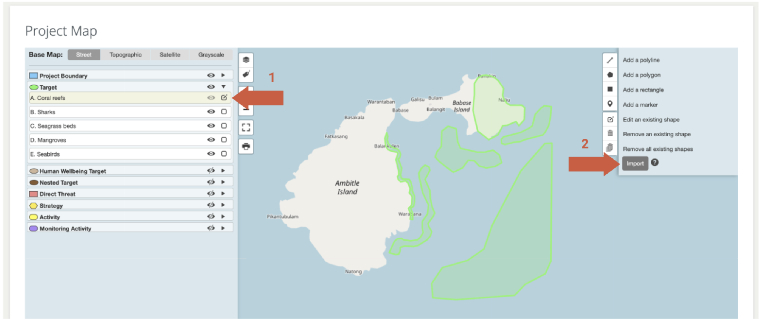
Task: Collapse the Target layer group
Action: 224,87
